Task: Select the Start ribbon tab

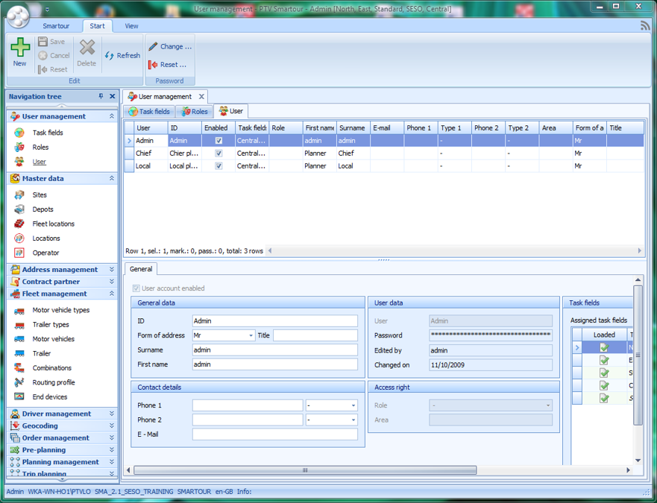Action: 97,26
